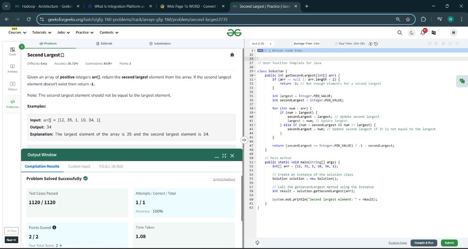Unfold the collapsed driver code at line 1
This screenshot has height=249, width=468.
254,51
